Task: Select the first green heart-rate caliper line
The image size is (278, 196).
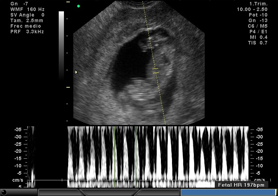Action: point(114,153)
